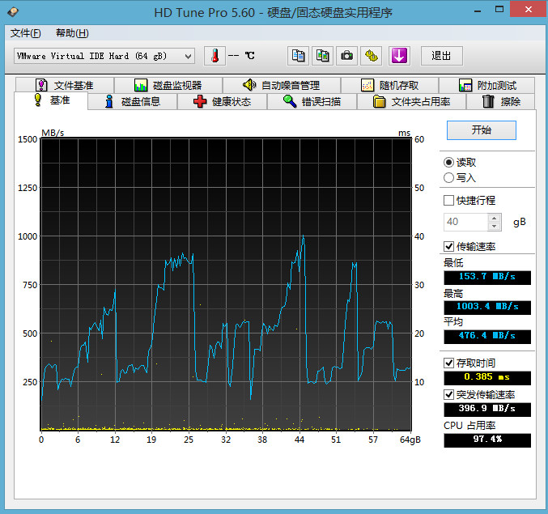The height and width of the screenshot is (514, 548).
Task: Switch to the 文件夹占用率 tab
Action: (411, 102)
